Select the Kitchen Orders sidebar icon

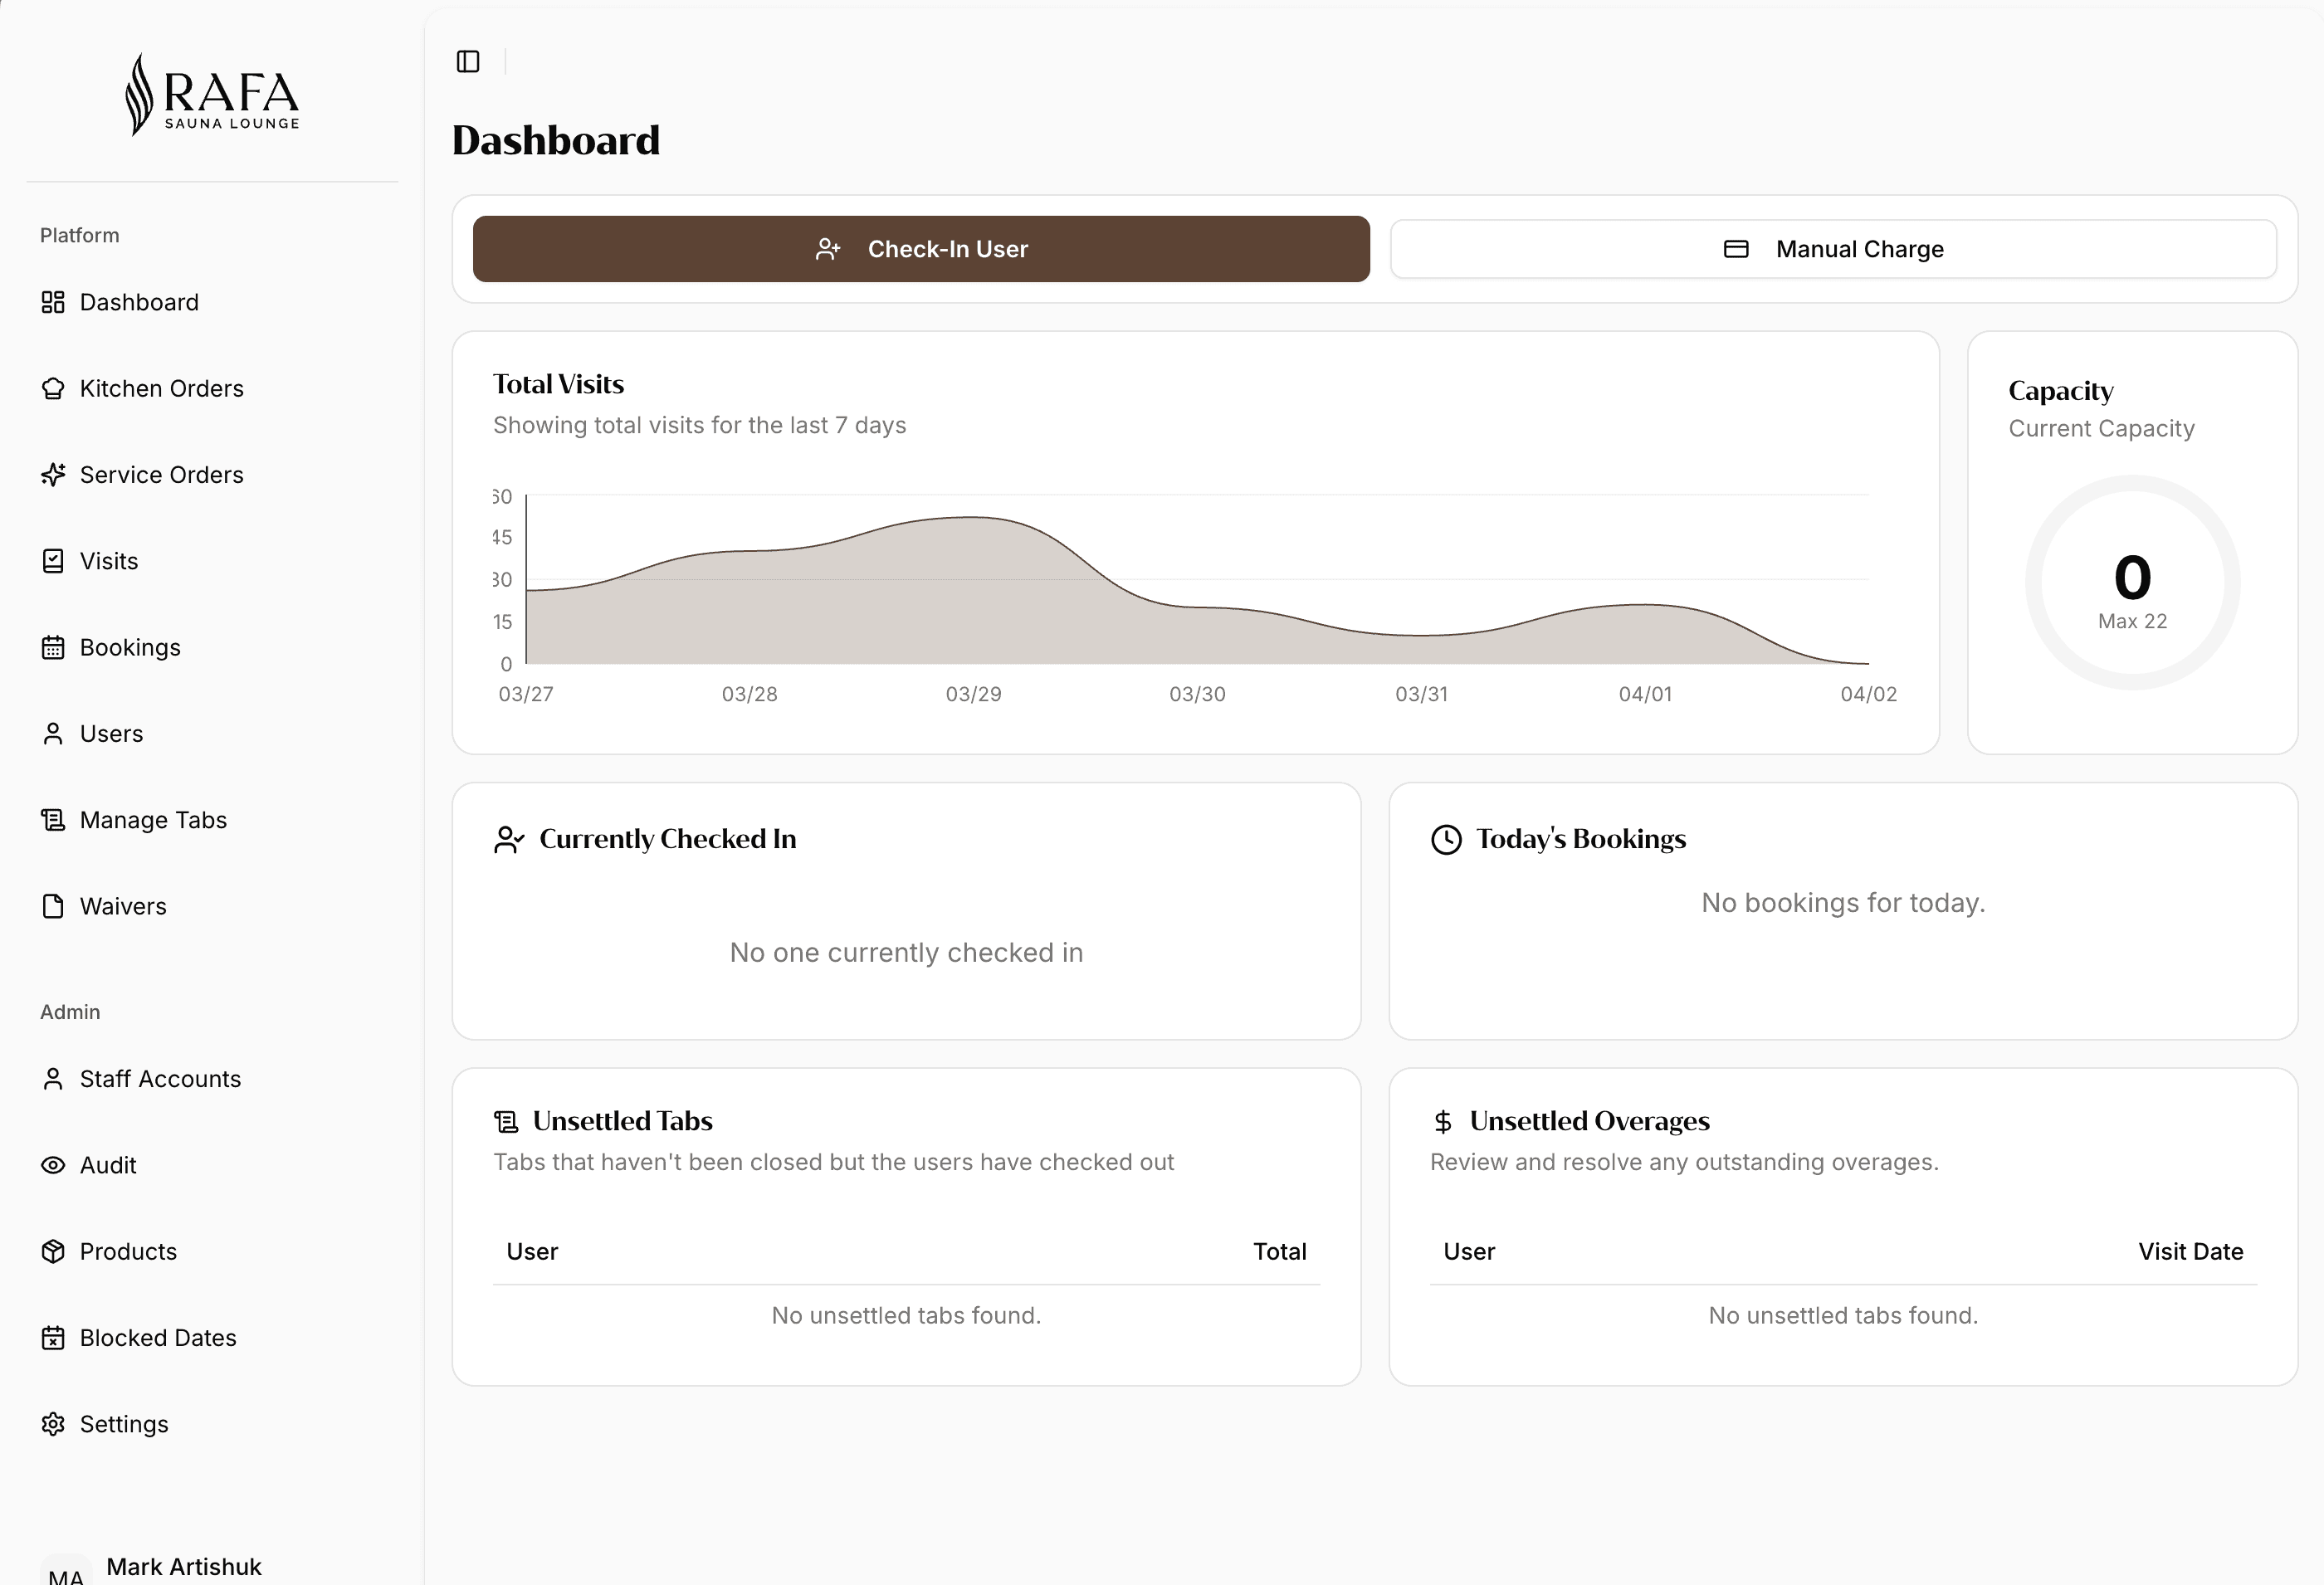(53, 388)
